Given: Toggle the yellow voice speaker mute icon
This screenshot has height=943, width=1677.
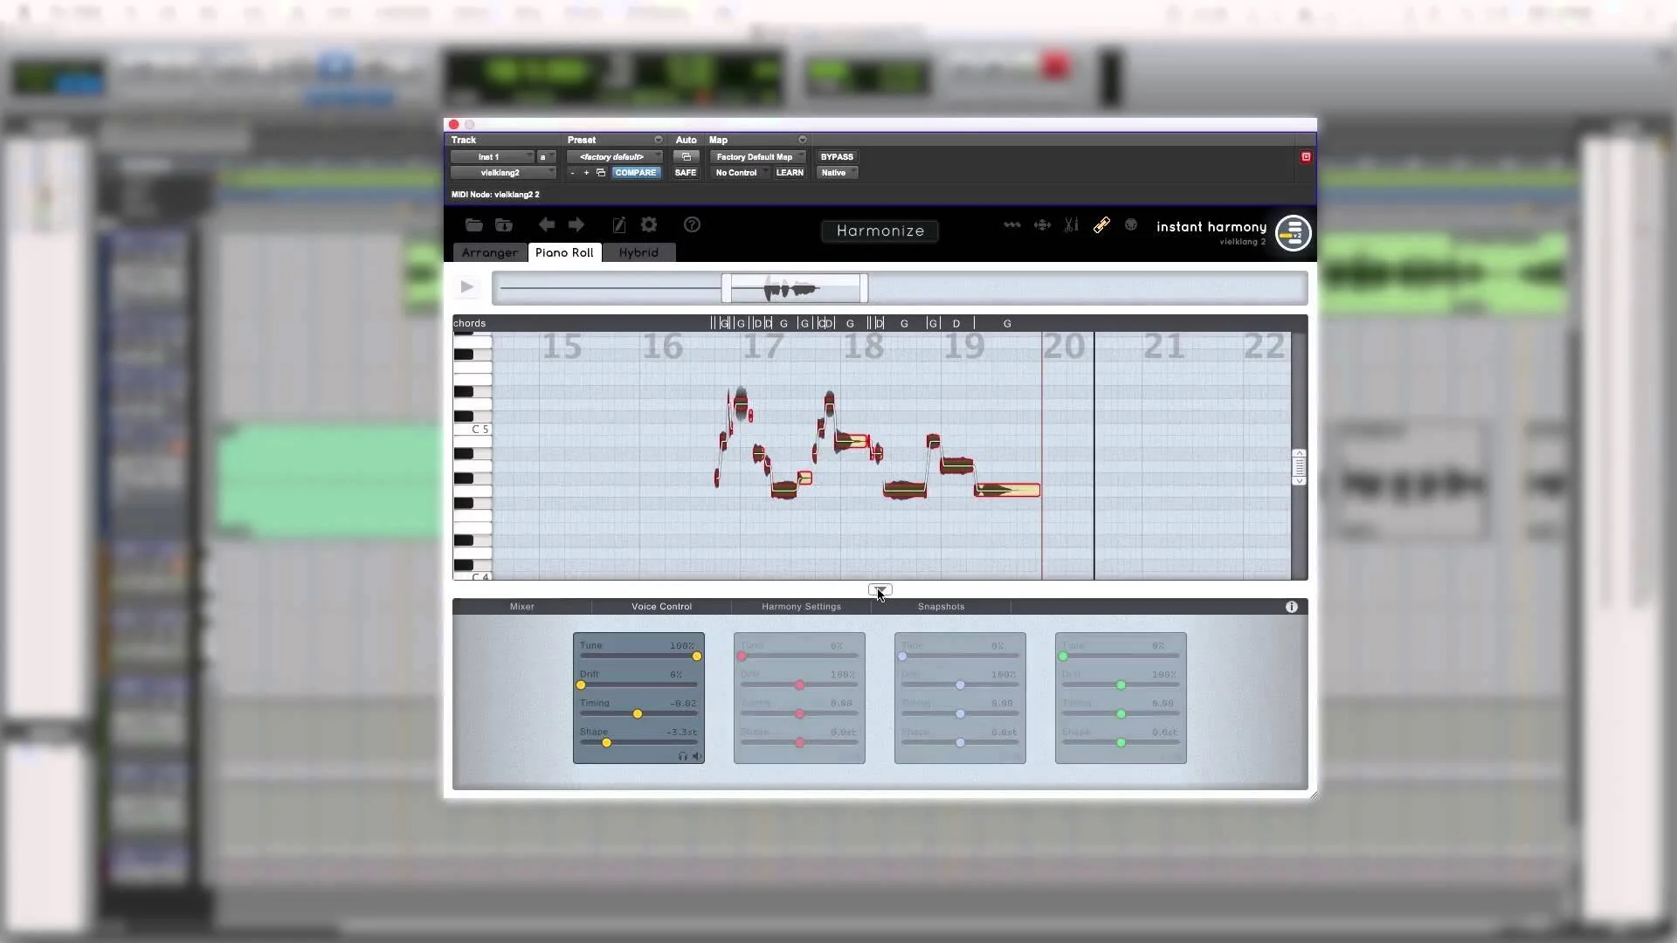Looking at the screenshot, I should [x=697, y=756].
